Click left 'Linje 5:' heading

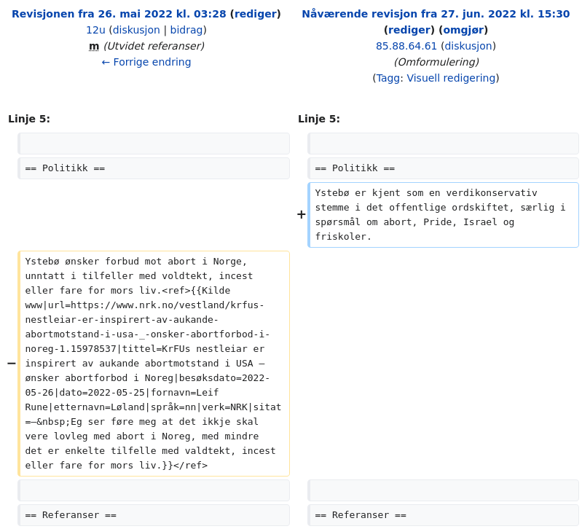pos(29,119)
